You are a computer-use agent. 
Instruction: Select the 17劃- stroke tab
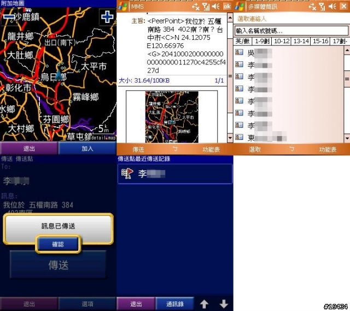click(x=340, y=42)
